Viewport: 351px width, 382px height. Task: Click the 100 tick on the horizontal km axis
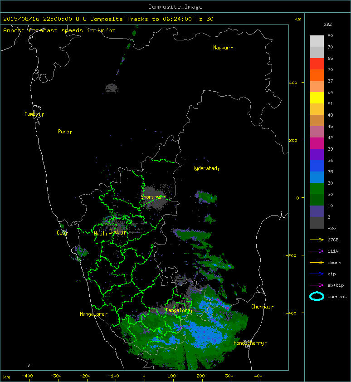click(x=171, y=376)
